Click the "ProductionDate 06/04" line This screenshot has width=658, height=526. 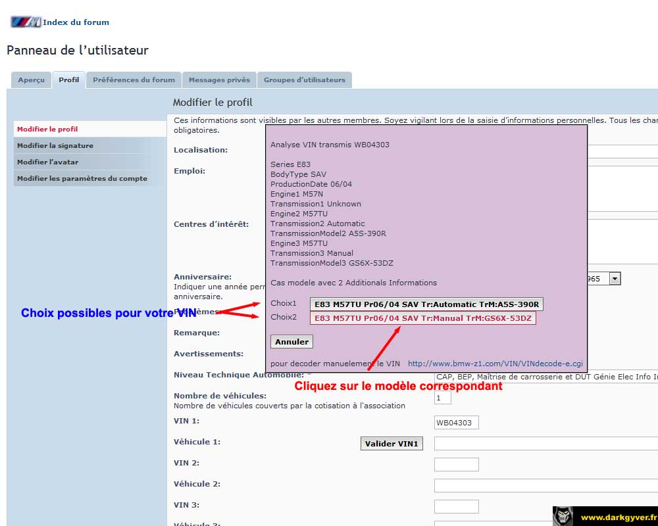point(311,183)
